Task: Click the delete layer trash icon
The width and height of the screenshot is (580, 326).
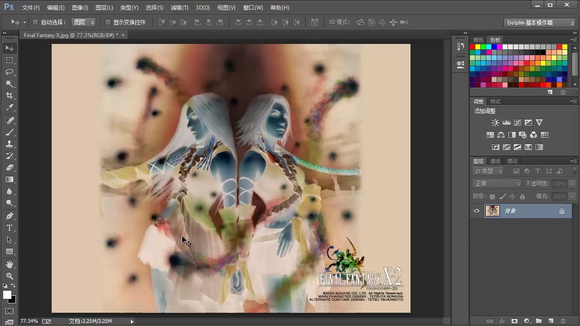Action: click(x=563, y=321)
